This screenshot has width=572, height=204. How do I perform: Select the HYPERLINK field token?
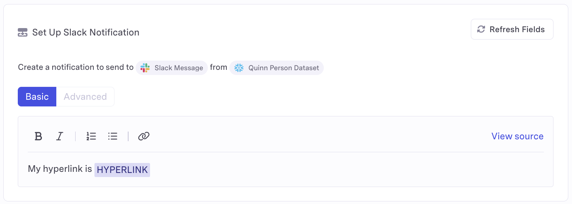click(x=122, y=170)
